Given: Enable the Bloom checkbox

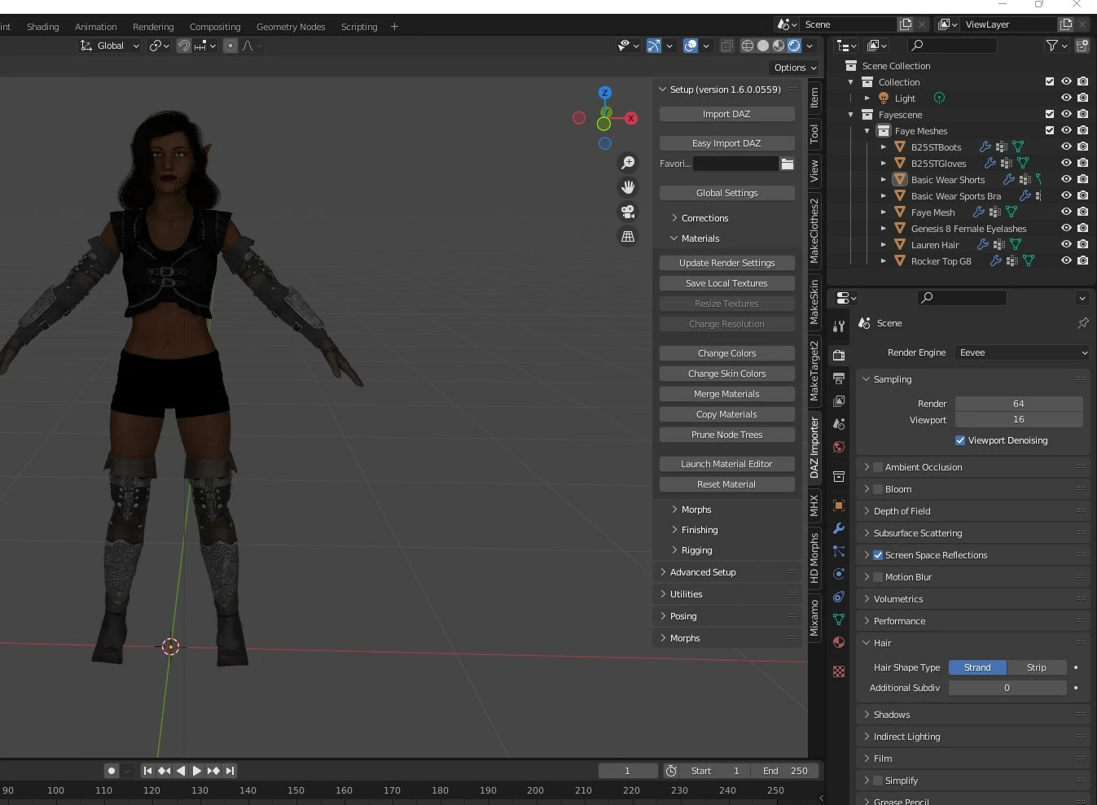Looking at the screenshot, I should [878, 489].
